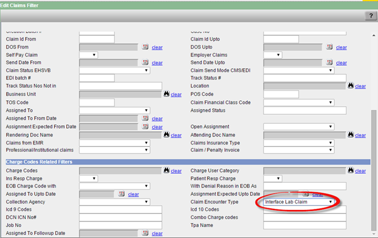
Task: Open calendar for Assigned To From Date
Action: 145,118
